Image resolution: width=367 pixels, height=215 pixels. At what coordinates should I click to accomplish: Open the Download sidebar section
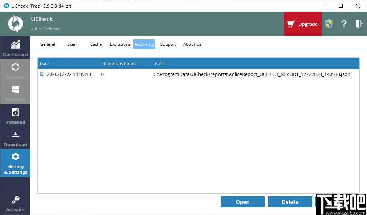point(15,138)
